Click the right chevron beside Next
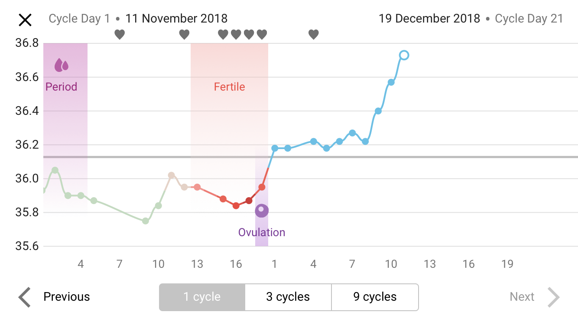 pyautogui.click(x=553, y=297)
